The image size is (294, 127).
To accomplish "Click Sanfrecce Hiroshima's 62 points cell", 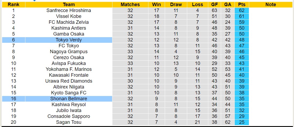I will point(242,10).
